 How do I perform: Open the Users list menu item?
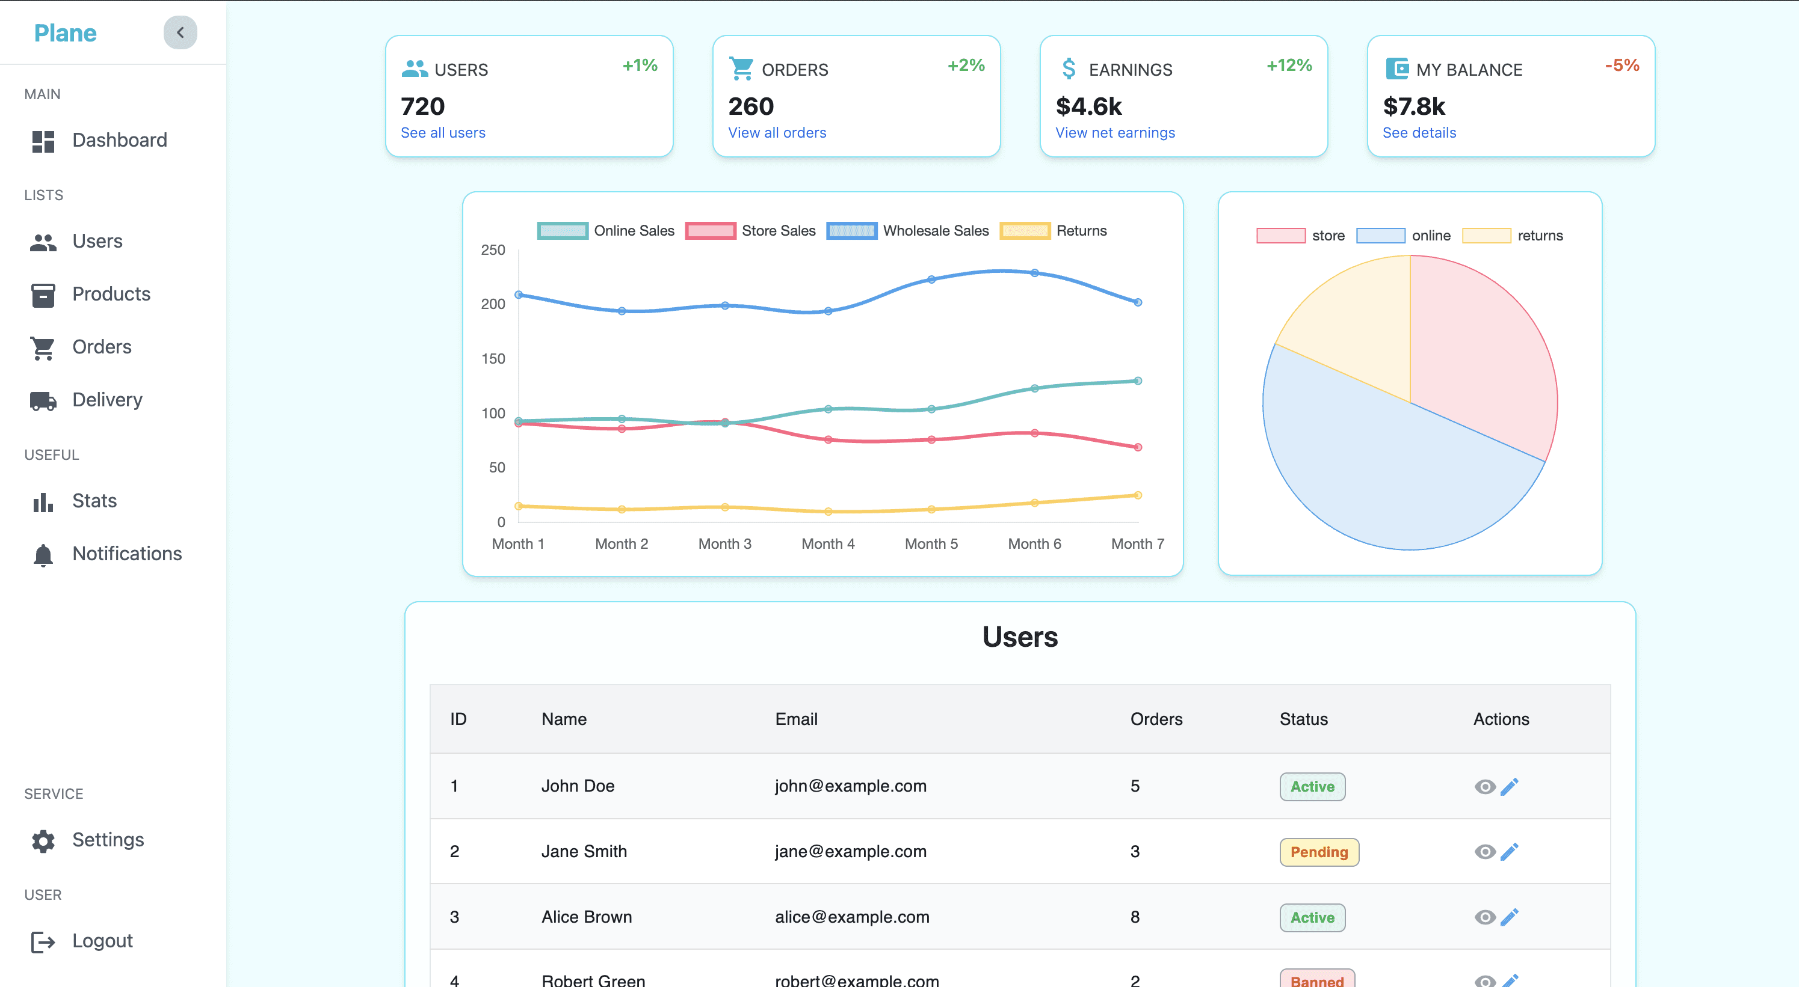click(97, 242)
